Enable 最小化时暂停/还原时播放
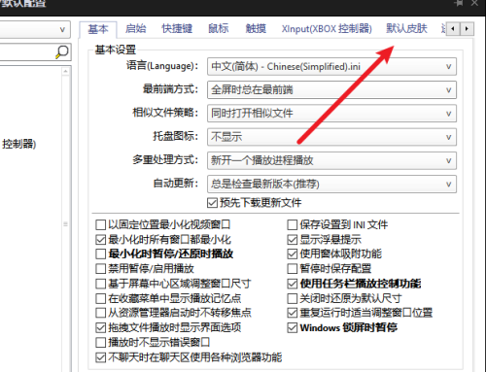486x372 pixels. point(101,254)
